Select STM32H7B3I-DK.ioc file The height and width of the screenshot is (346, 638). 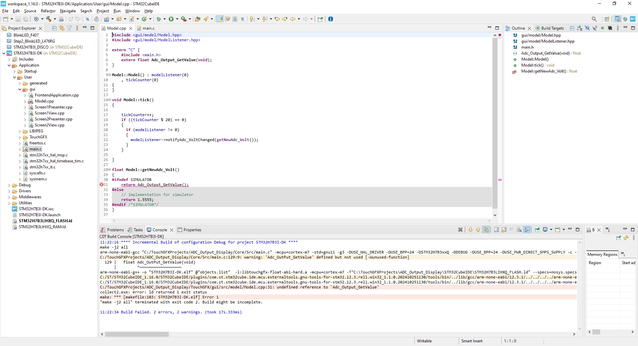pyautogui.click(x=36, y=209)
